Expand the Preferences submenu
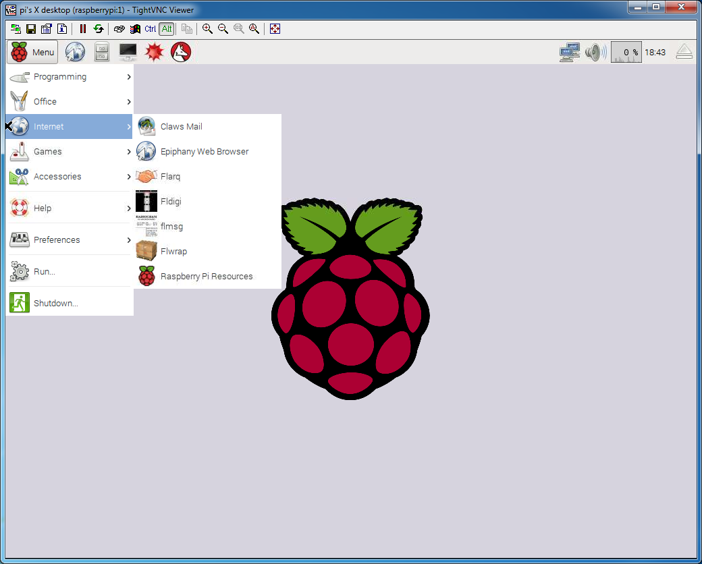Image resolution: width=702 pixels, height=564 pixels. tap(70, 240)
